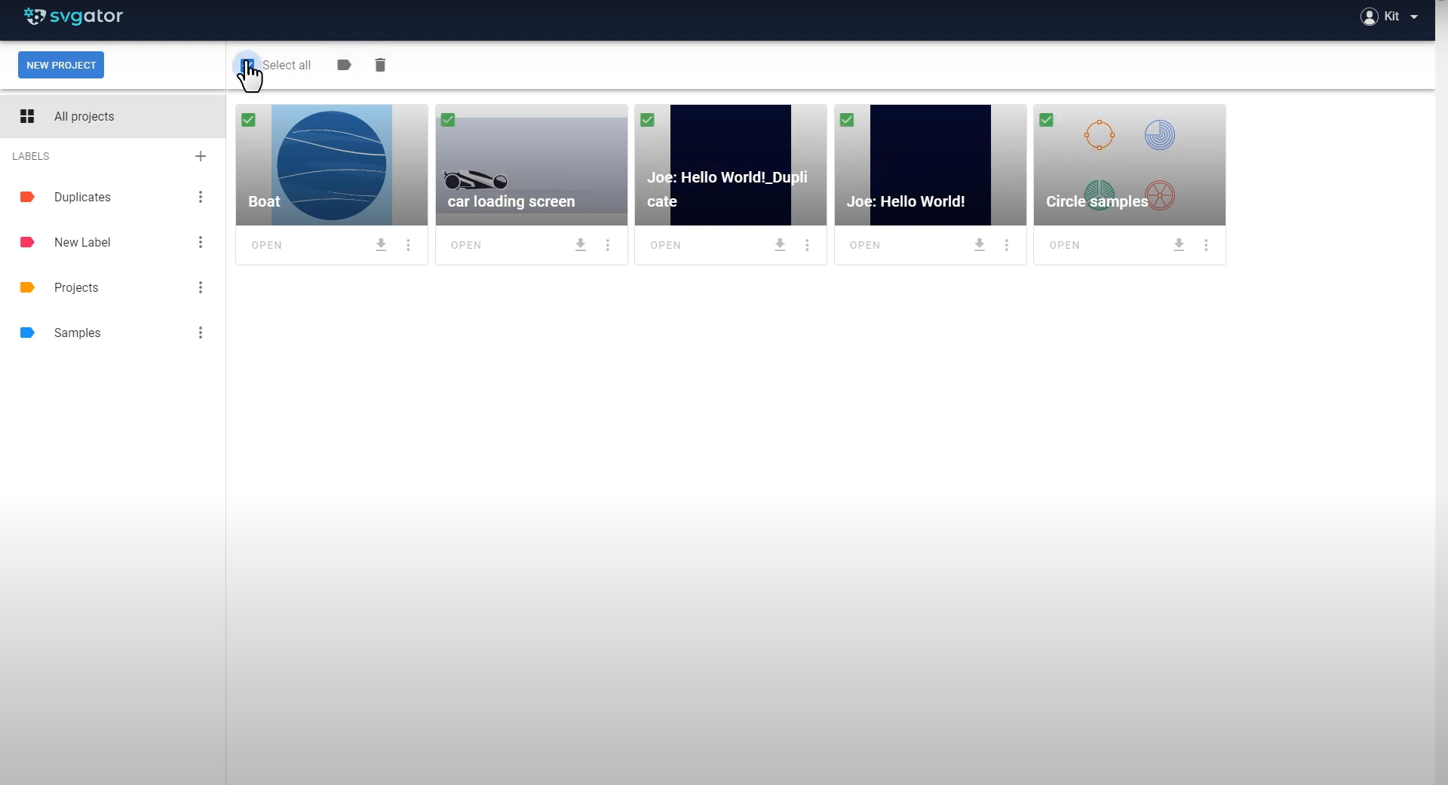Click the user avatar icon
The height and width of the screenshot is (785, 1448).
tap(1369, 17)
